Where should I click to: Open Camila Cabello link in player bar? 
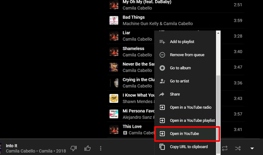(x=21, y=151)
